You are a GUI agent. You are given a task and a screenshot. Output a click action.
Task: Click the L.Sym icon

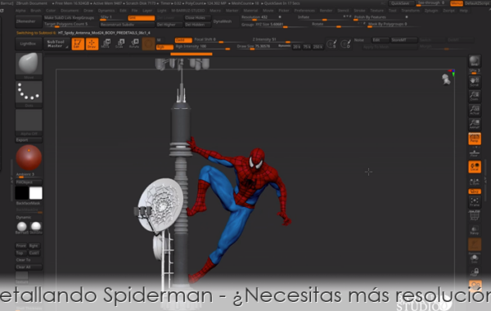coord(475,182)
